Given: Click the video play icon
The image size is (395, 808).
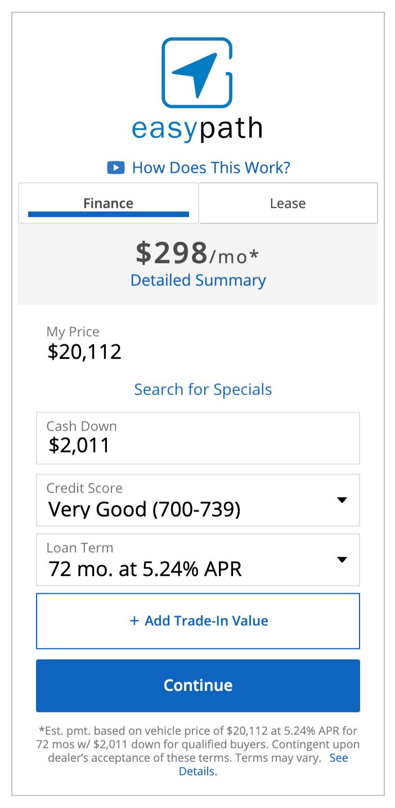Looking at the screenshot, I should (116, 168).
